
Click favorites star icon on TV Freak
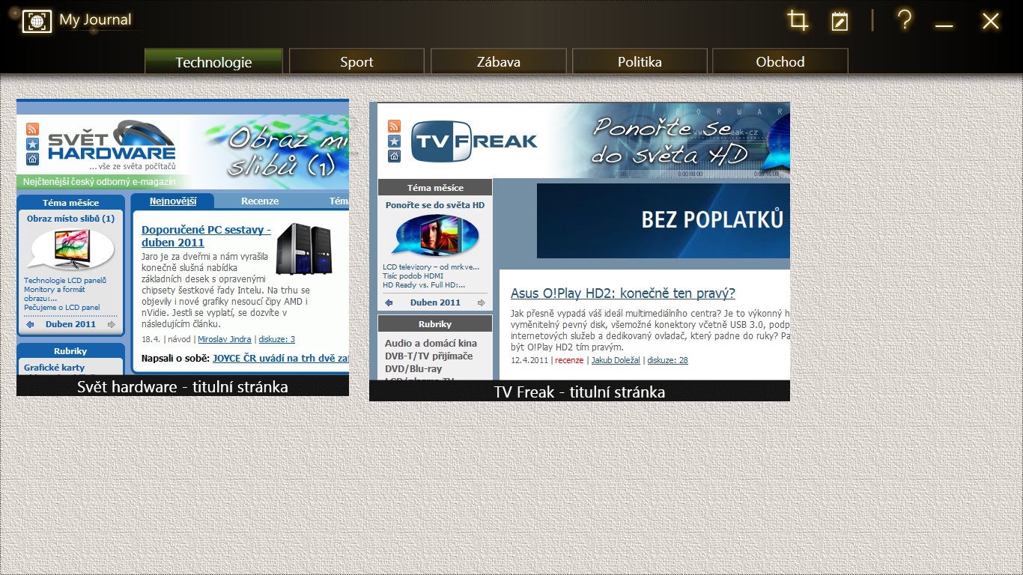[x=394, y=141]
